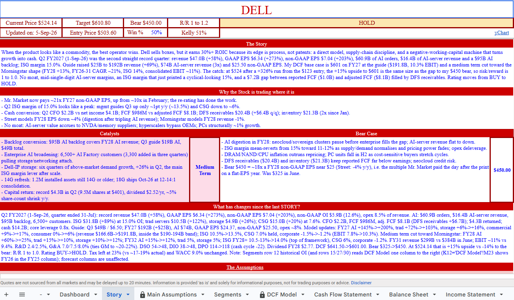The height and width of the screenshot is (300, 514).
Task: Select the HOLD rating cell
Action: point(367,23)
